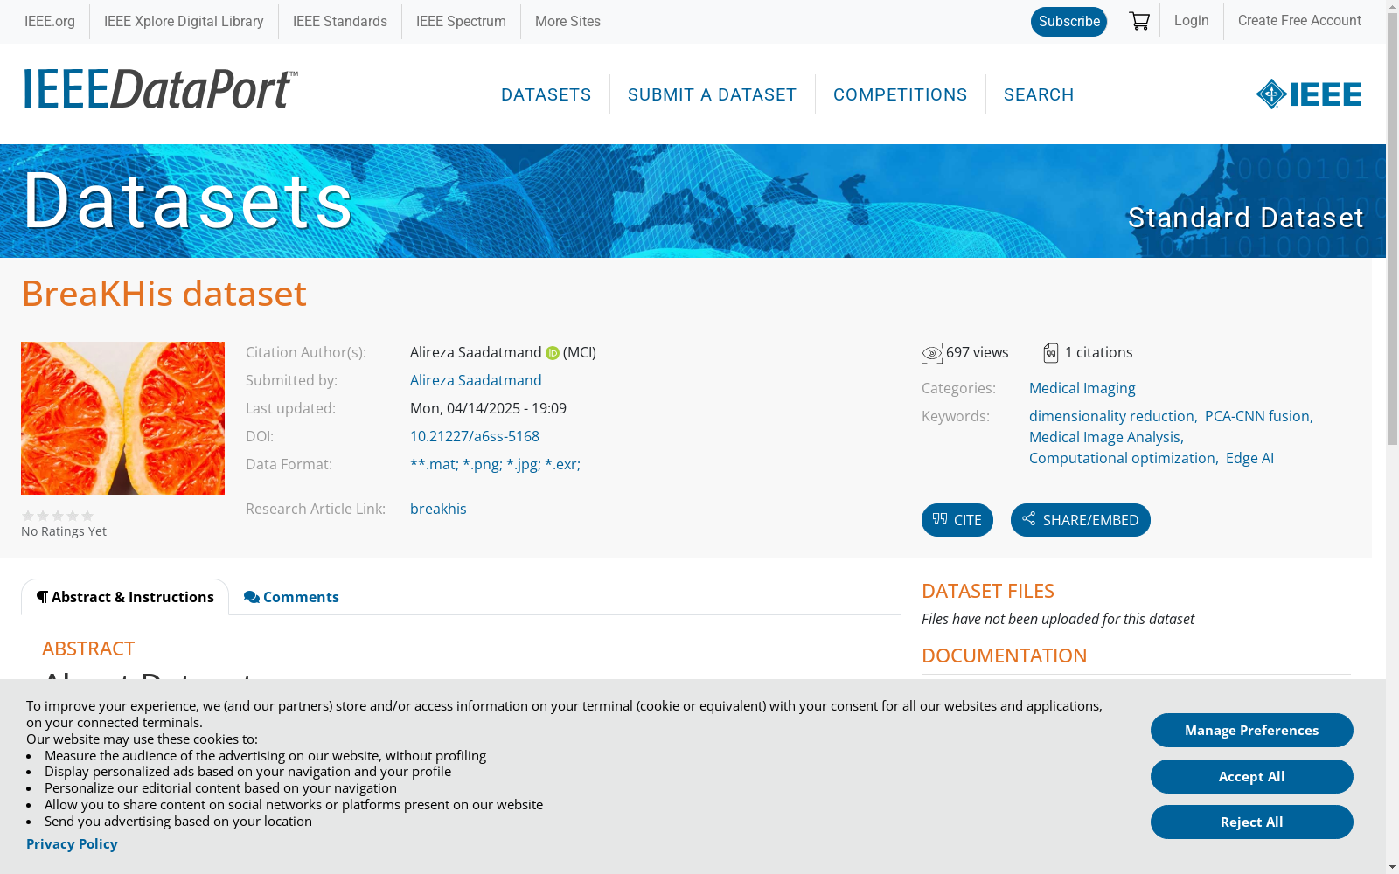This screenshot has height=874, width=1399.
Task: Visit IEEE Standards link
Action: [x=340, y=22]
